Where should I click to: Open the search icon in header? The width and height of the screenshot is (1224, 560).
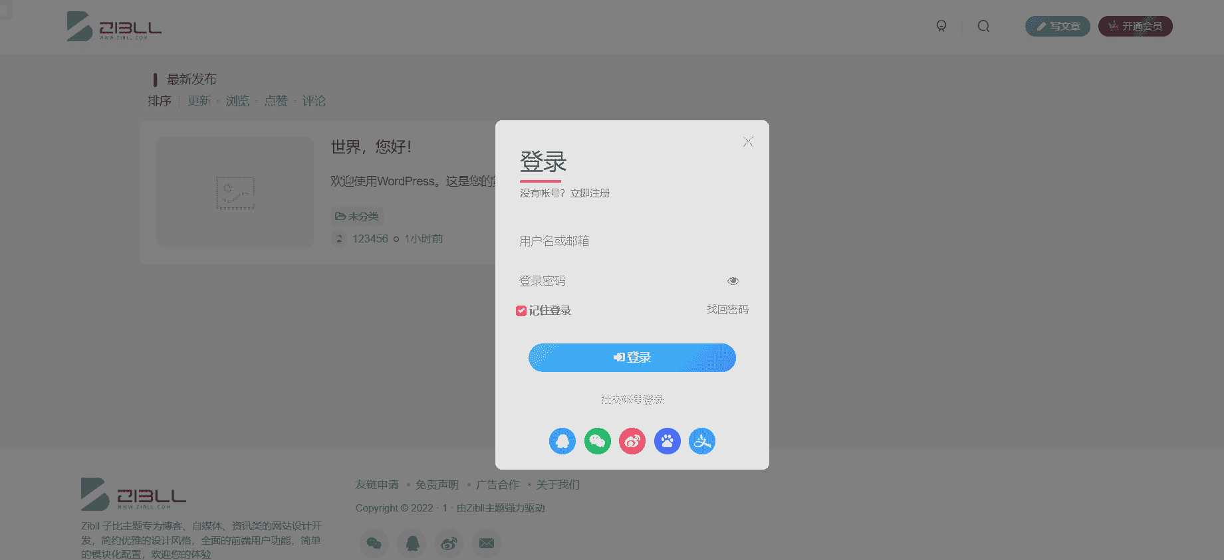pyautogui.click(x=984, y=26)
